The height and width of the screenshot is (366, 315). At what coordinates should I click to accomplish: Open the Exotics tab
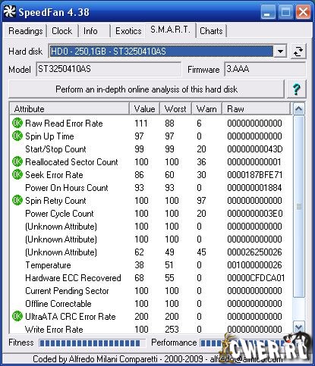(128, 31)
